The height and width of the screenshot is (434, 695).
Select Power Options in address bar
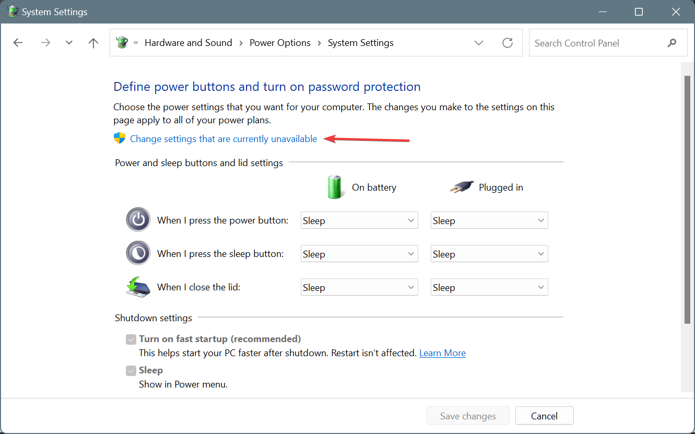[280, 43]
